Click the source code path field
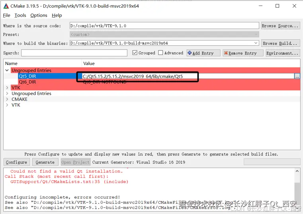Screen dimensions: 303x214 164,26
